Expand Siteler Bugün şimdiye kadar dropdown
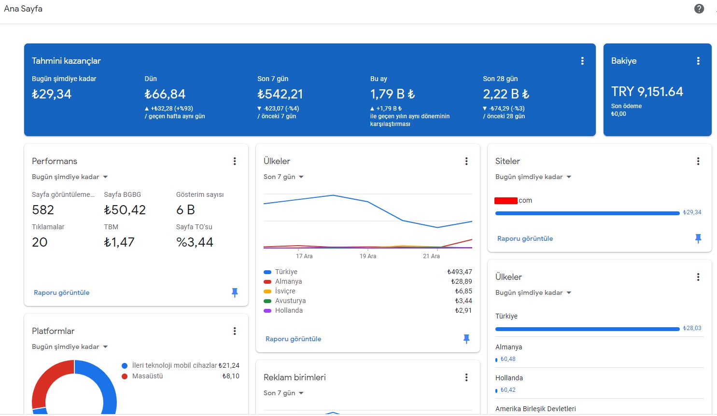 [x=534, y=177]
